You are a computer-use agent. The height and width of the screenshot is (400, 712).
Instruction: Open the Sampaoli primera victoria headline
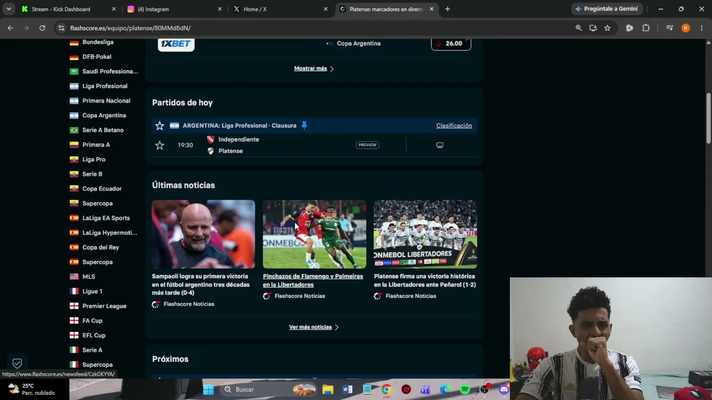[201, 284]
